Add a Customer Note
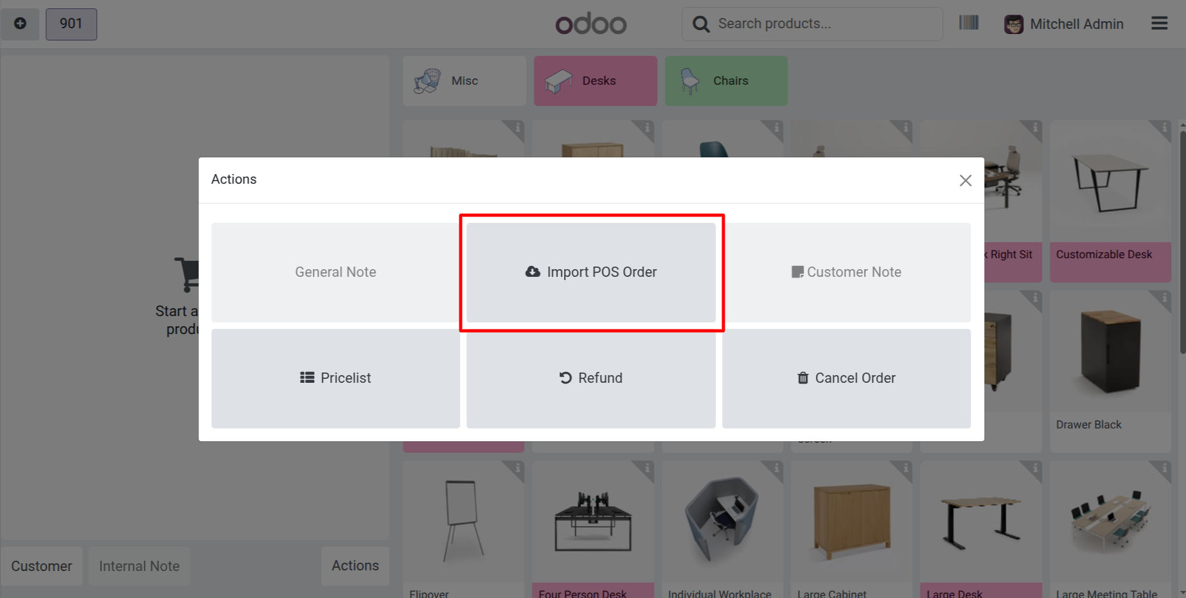1186x598 pixels. pyautogui.click(x=846, y=272)
